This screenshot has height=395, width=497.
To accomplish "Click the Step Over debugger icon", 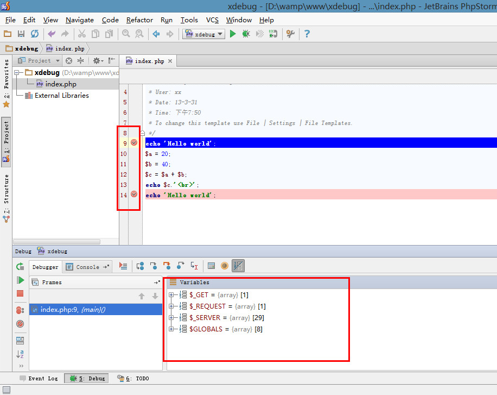I will click(x=140, y=266).
